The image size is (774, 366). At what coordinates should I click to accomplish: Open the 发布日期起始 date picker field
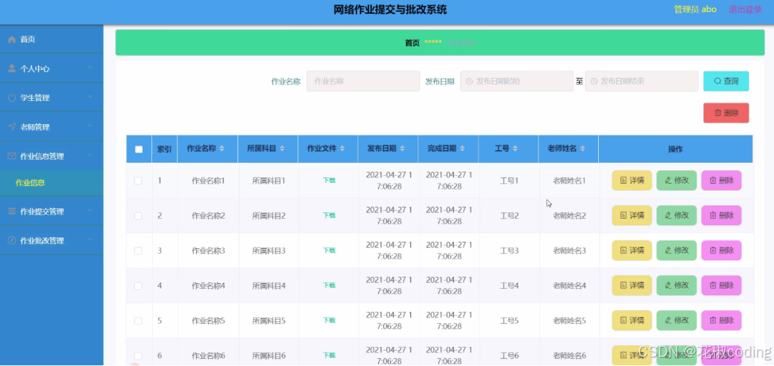click(517, 81)
